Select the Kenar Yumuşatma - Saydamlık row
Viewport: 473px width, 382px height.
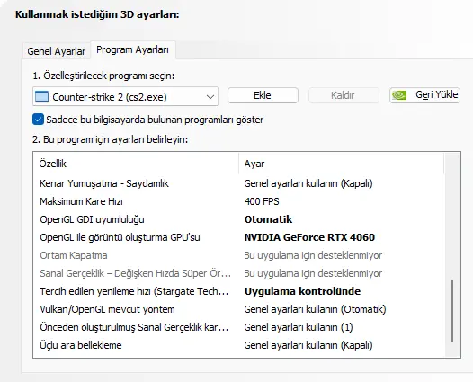point(238,183)
